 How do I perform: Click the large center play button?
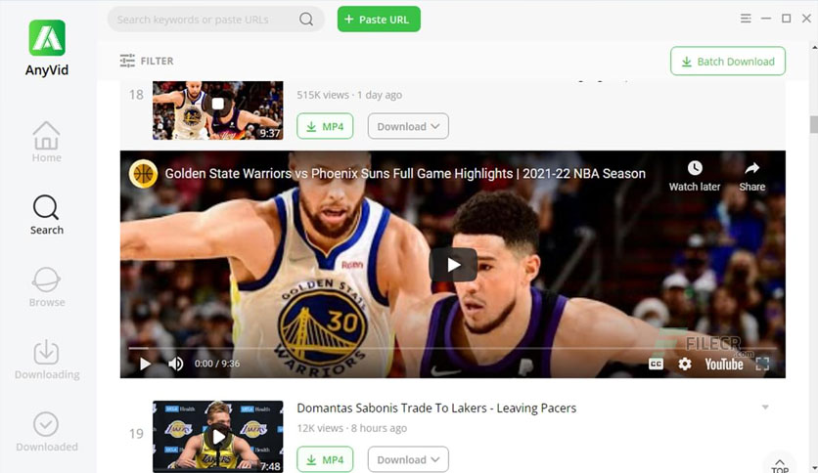click(x=453, y=265)
